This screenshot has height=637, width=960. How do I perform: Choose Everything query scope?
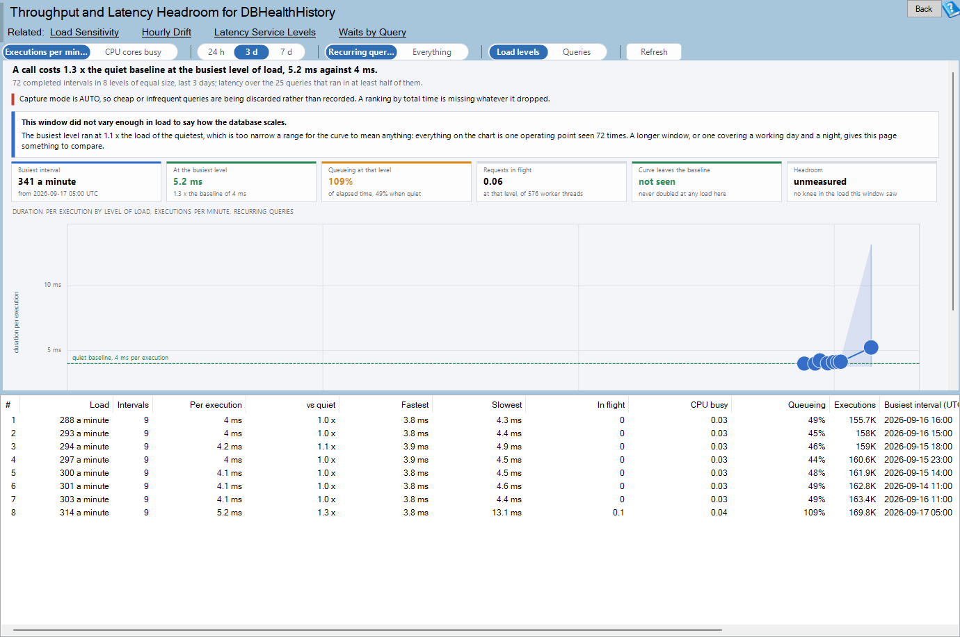[x=431, y=52]
